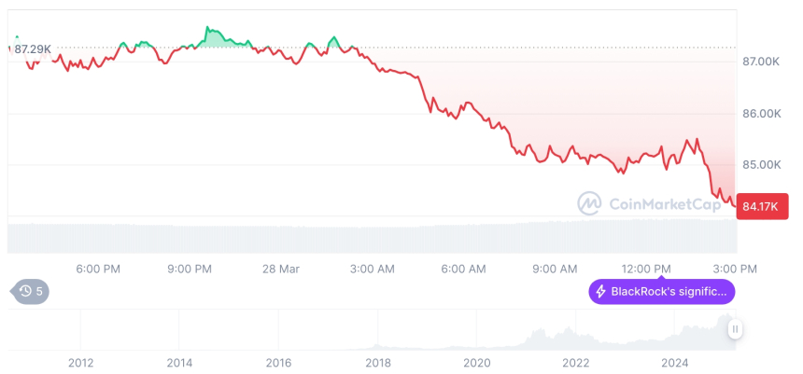Click the CoinMarketCap logo watermark icon

point(589,202)
